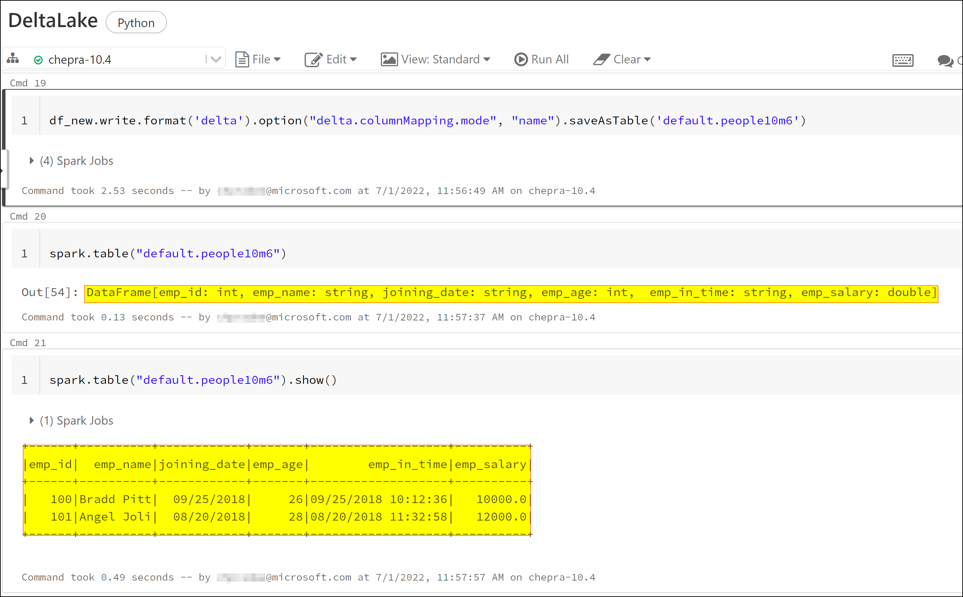Click the Clear eraser icon
This screenshot has width=963, height=597.
point(601,59)
